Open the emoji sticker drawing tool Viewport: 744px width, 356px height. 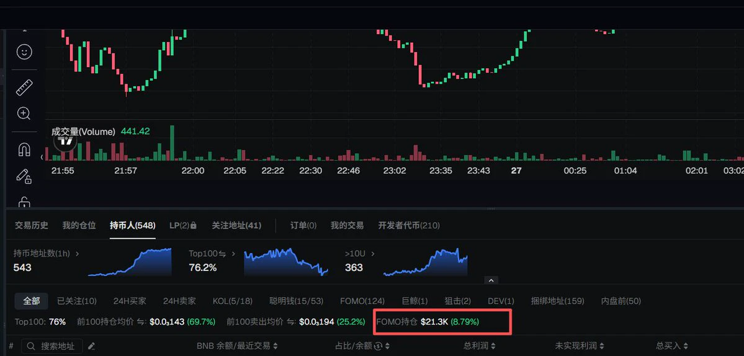[x=24, y=51]
